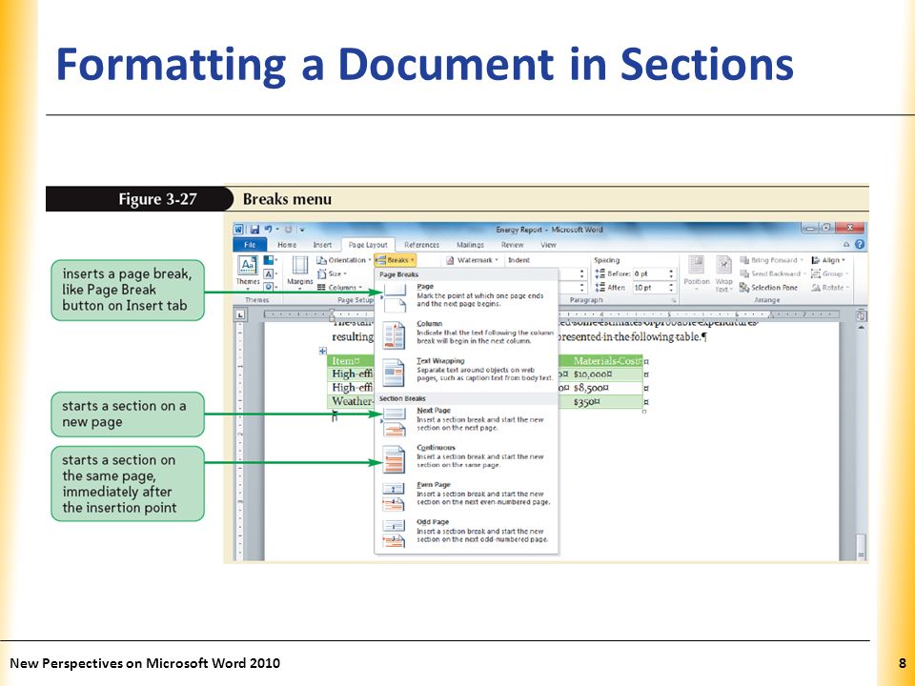Choose Page break from Breaks menu
Image resolution: width=915 pixels, height=686 pixels.
[x=466, y=298]
